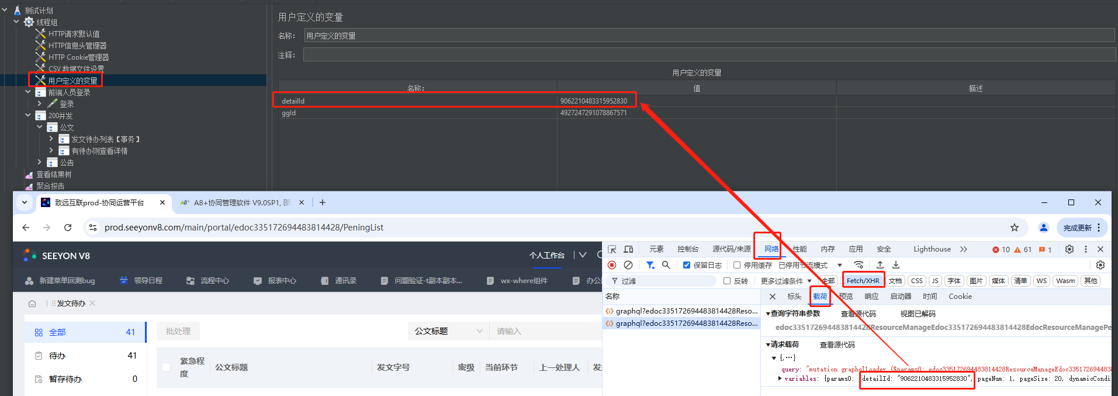Click the clear network log icon
1118x396 pixels.
click(x=628, y=265)
